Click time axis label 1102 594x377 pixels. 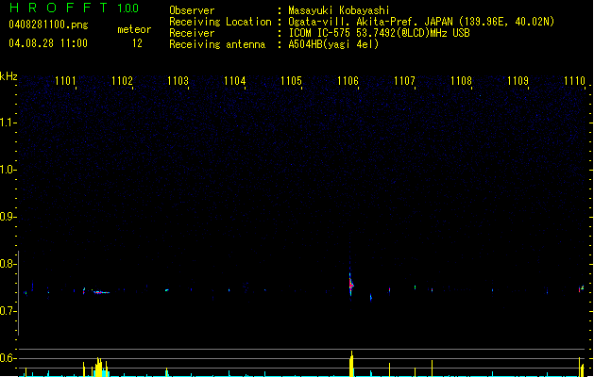pos(122,81)
